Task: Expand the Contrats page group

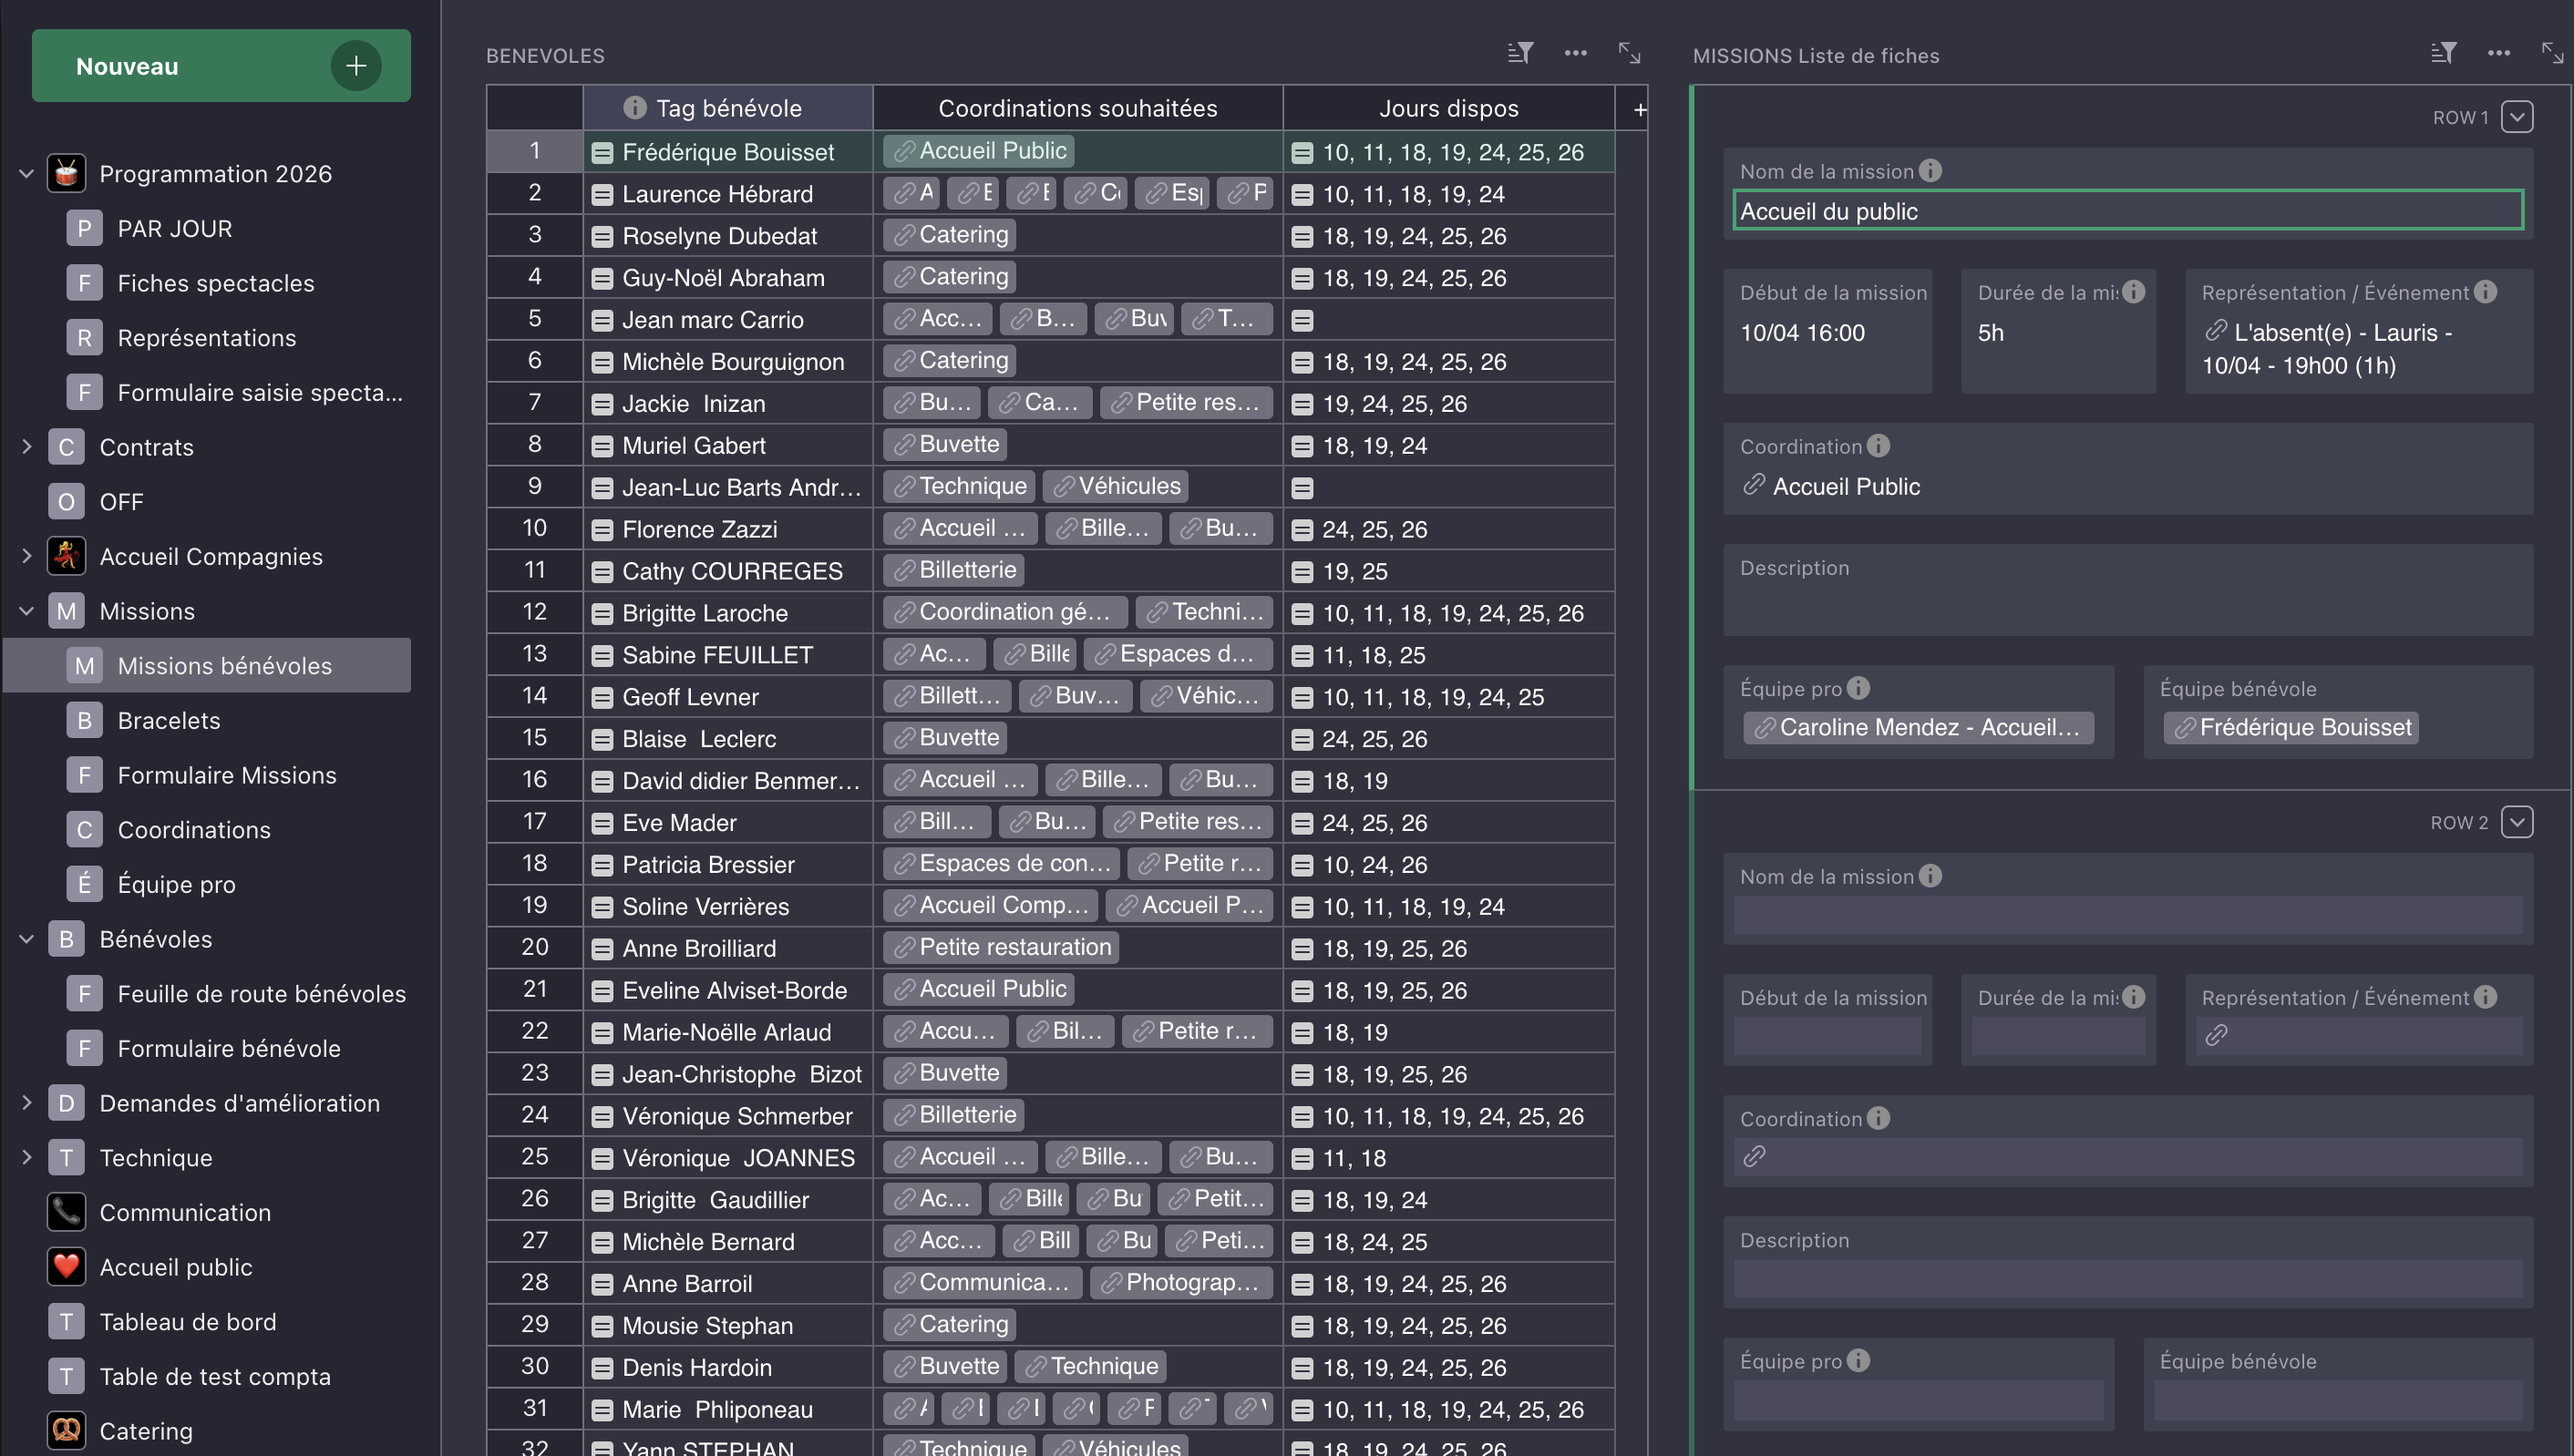Action: (27, 447)
